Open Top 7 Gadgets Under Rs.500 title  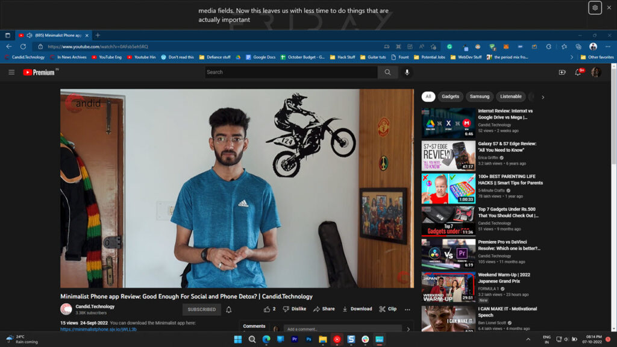[x=508, y=213]
